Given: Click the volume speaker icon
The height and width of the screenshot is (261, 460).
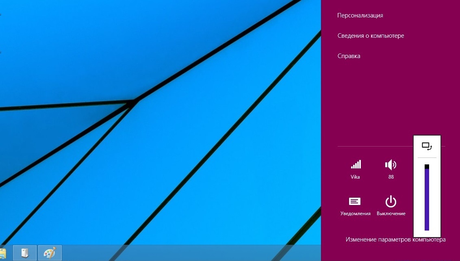Looking at the screenshot, I should (x=391, y=164).
